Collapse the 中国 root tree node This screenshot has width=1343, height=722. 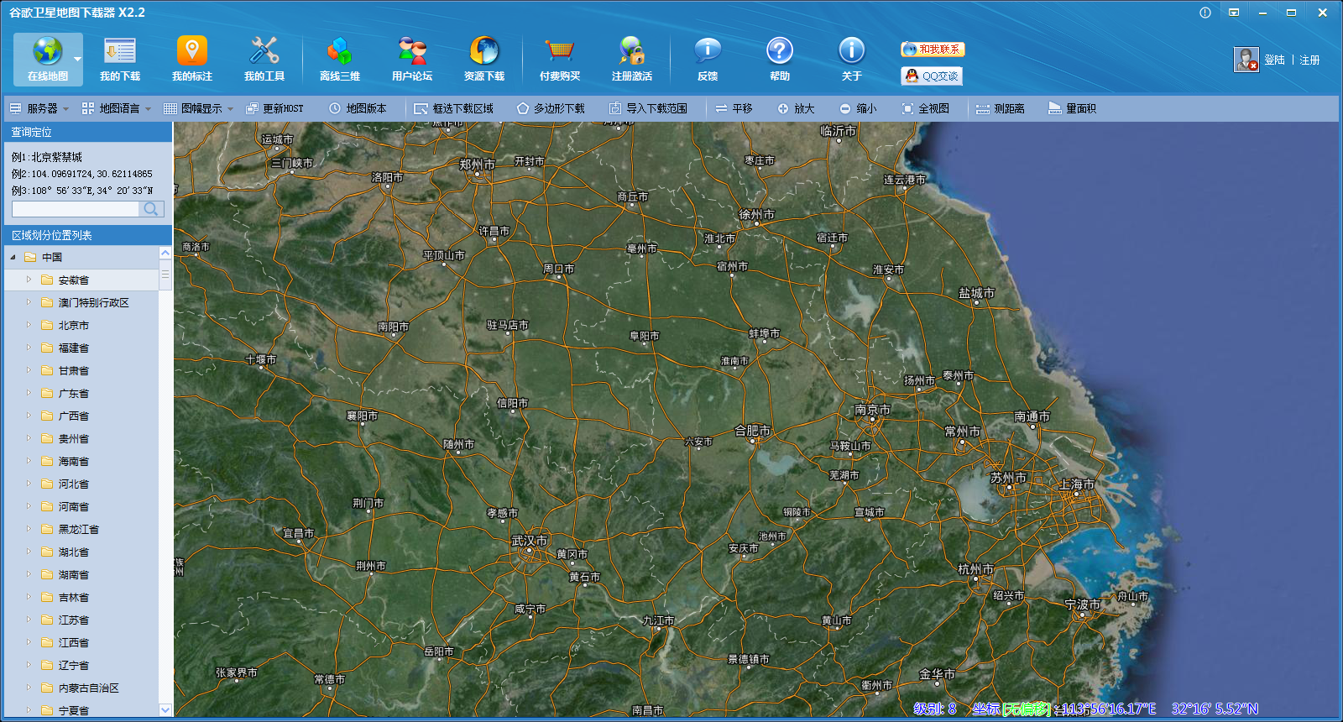pyautogui.click(x=13, y=257)
